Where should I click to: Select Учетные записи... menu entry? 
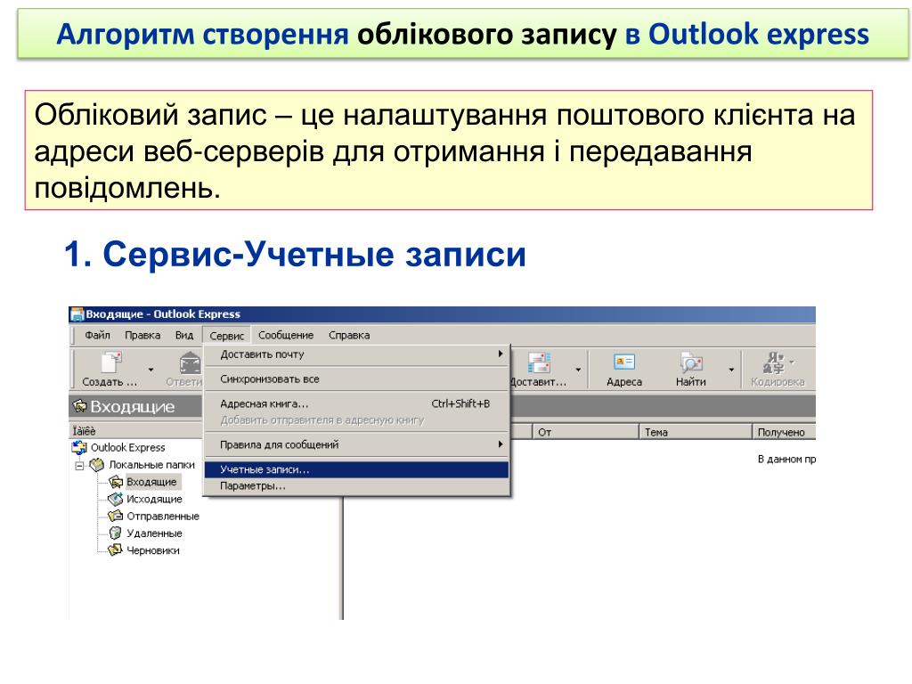356,469
